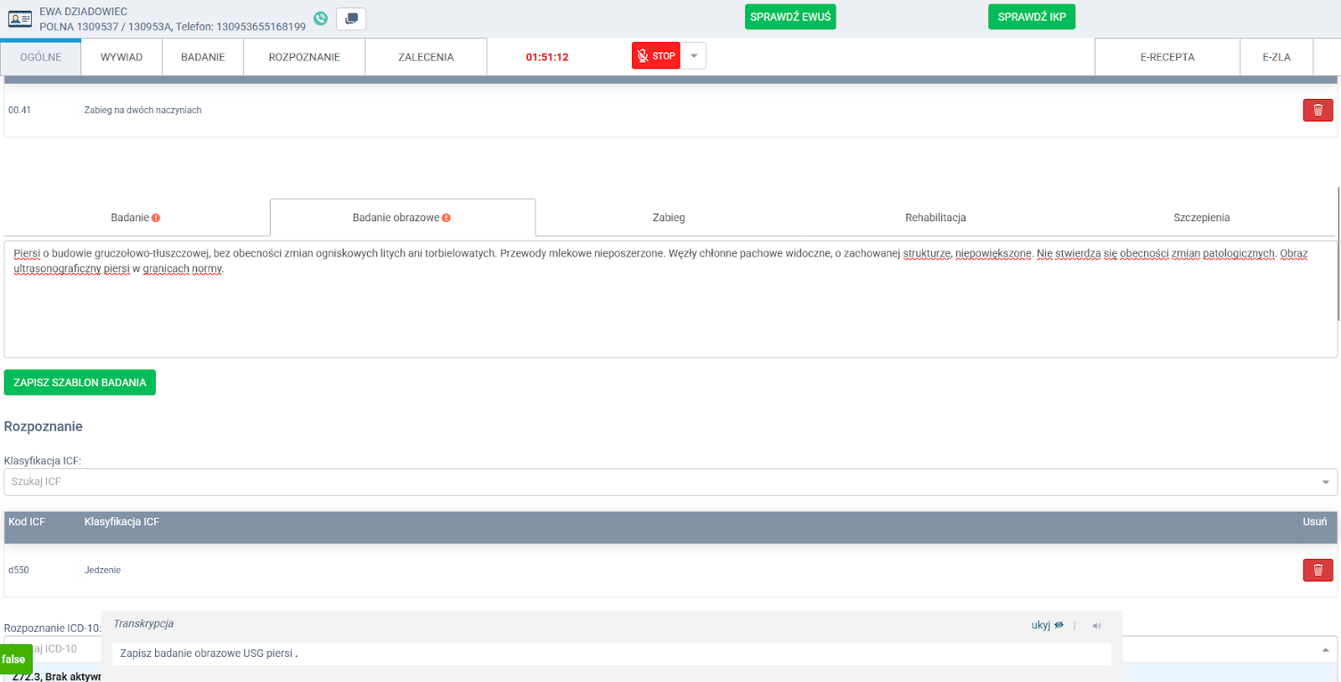Click the SPRAWDŹ EWUŚ button
Viewport: 1341px width, 682px height.
click(790, 17)
